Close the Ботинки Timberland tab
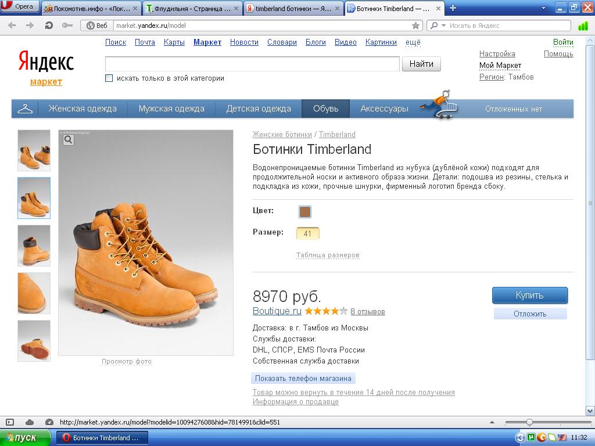 438,8
